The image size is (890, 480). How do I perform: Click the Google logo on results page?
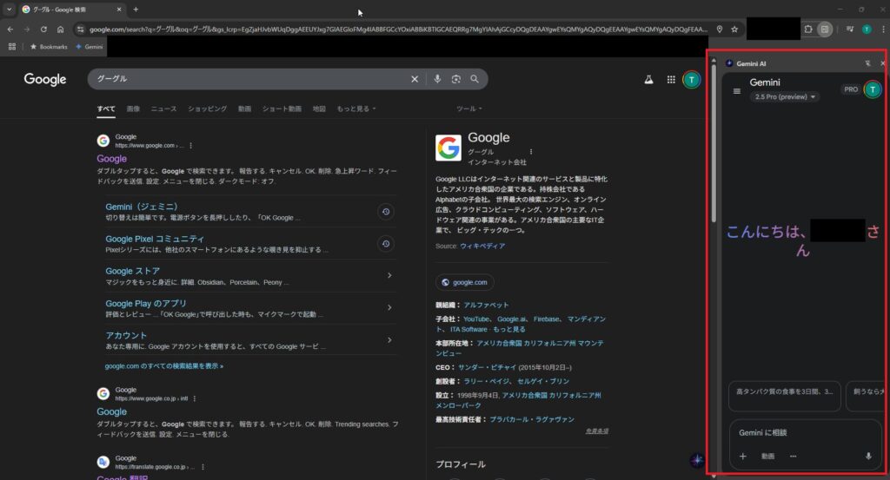pos(45,79)
